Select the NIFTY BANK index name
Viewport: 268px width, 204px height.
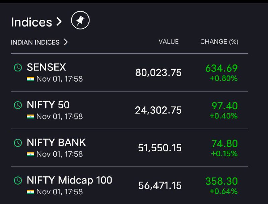(56, 142)
